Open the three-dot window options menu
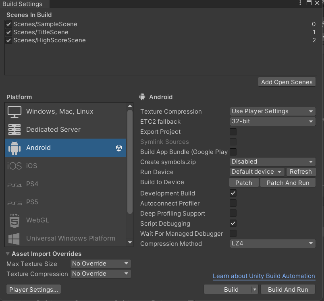The width and height of the screenshot is (324, 301). 300,3
